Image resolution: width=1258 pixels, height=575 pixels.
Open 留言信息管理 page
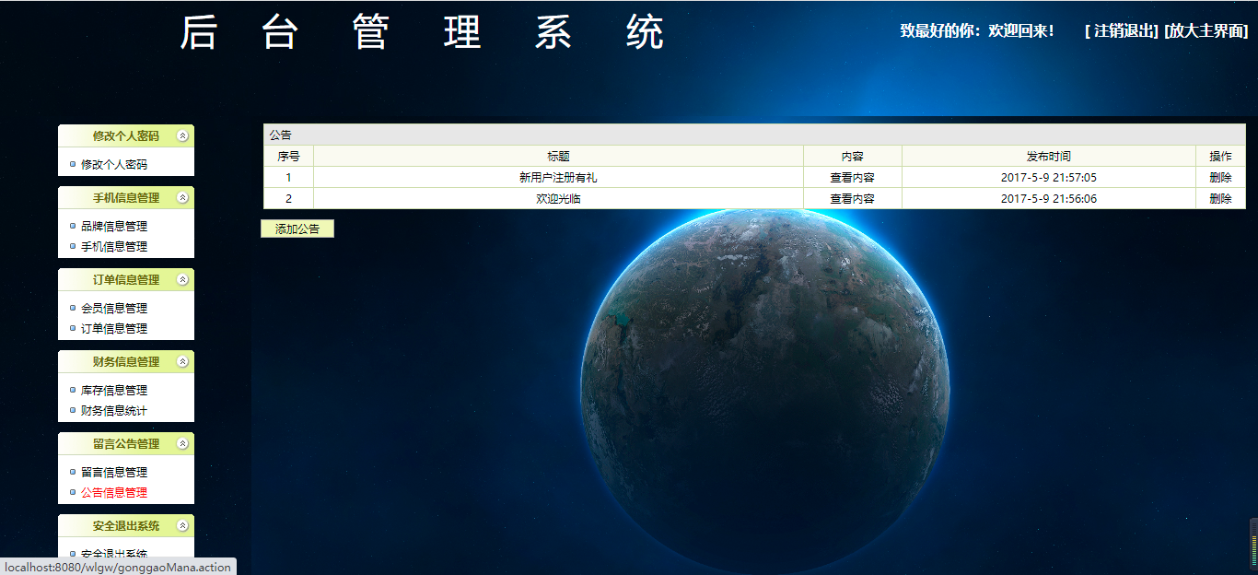[x=114, y=472]
